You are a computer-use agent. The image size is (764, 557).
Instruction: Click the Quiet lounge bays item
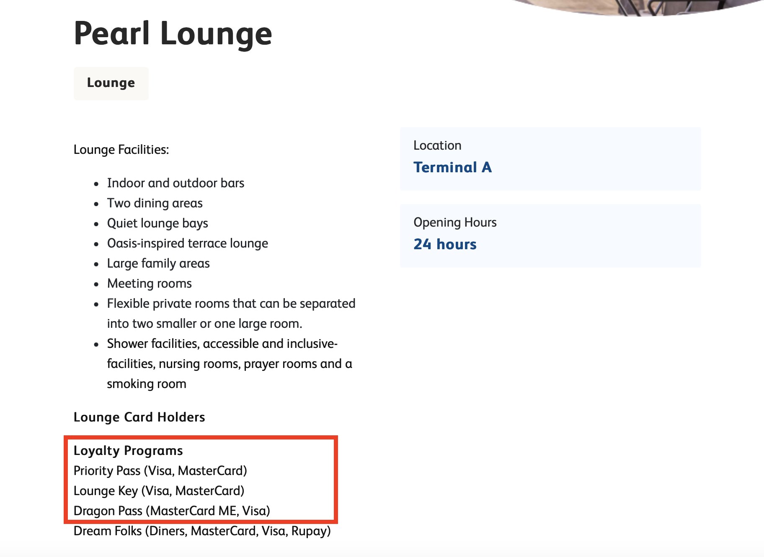(x=157, y=223)
